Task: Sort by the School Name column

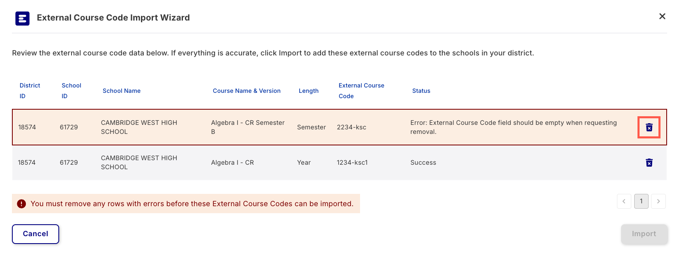Action: click(122, 90)
